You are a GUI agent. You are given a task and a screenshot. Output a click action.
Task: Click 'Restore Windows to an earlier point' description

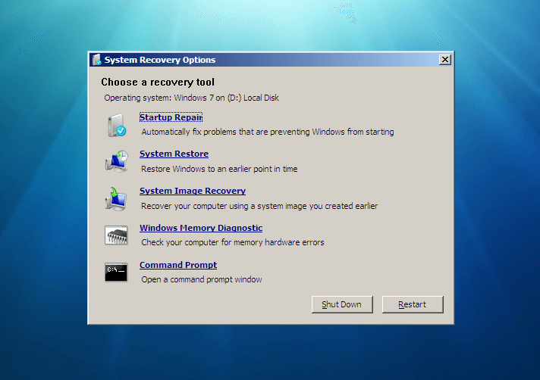coord(219,169)
